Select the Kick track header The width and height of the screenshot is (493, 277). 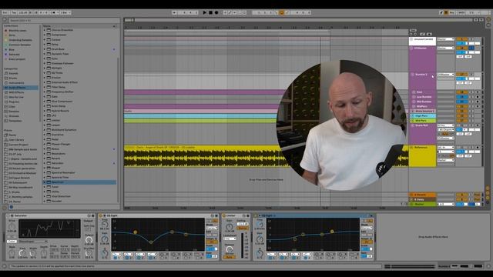(x=422, y=92)
